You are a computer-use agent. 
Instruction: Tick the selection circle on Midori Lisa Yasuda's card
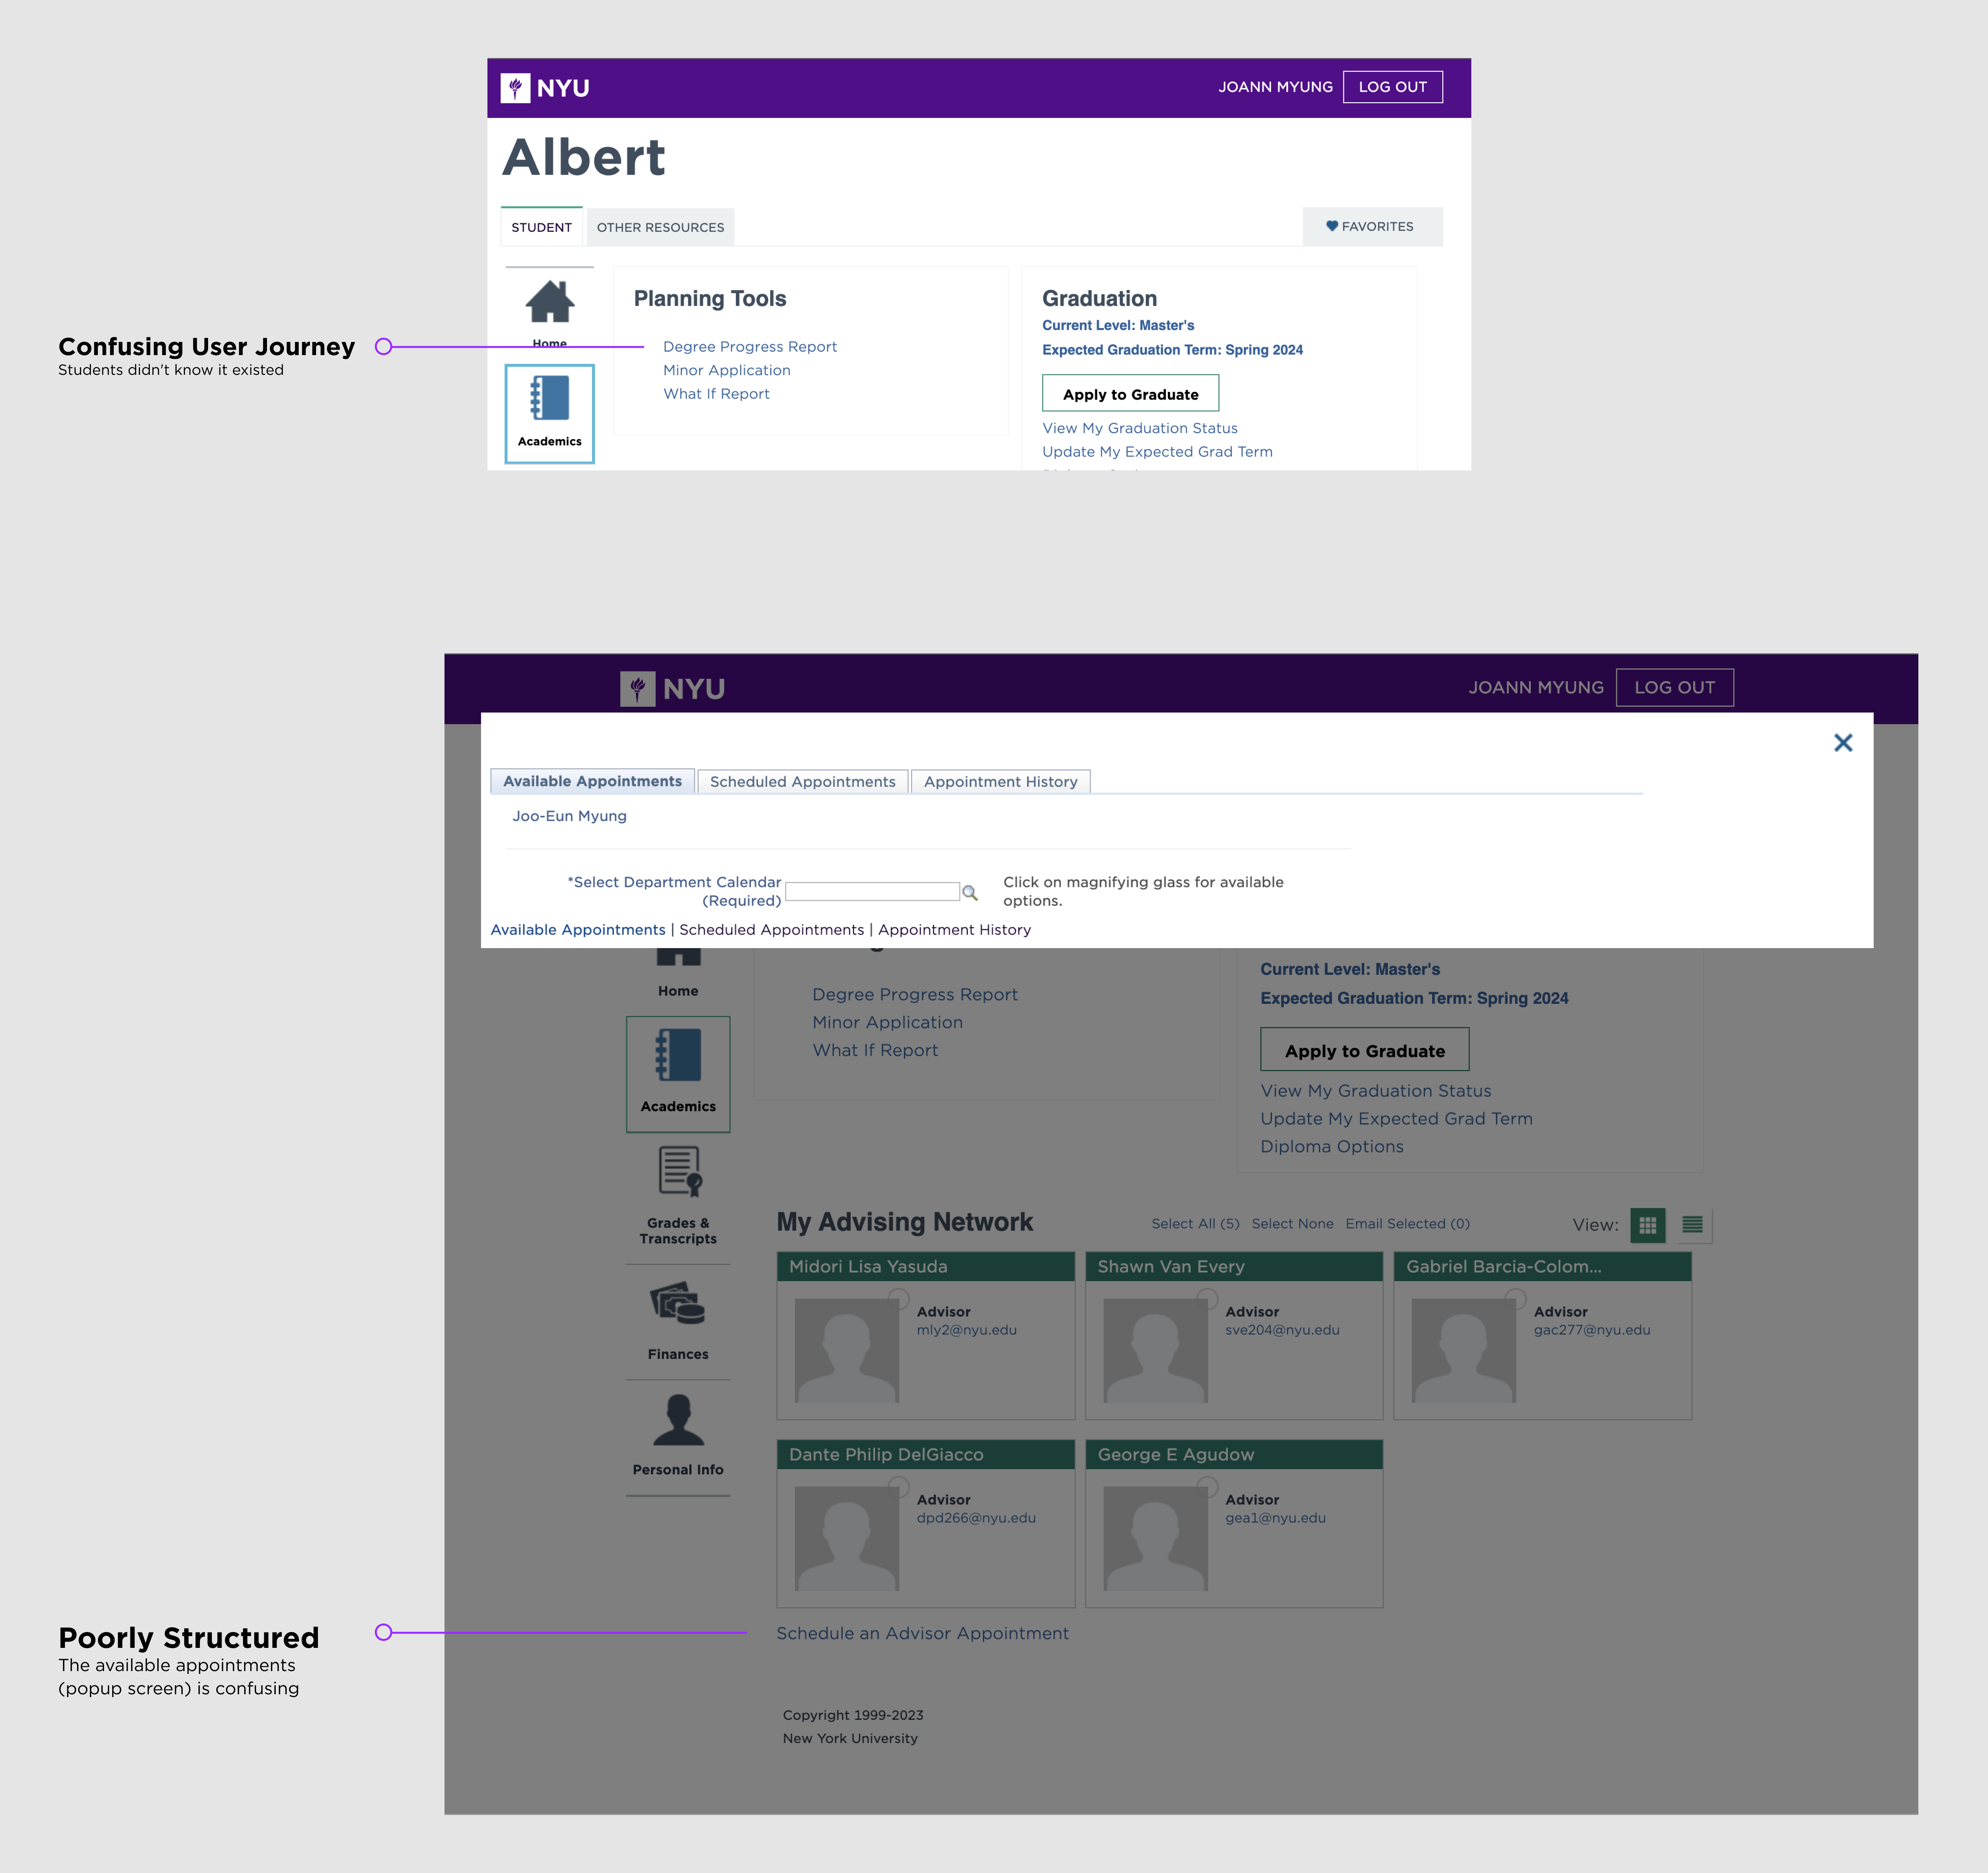(x=899, y=1299)
